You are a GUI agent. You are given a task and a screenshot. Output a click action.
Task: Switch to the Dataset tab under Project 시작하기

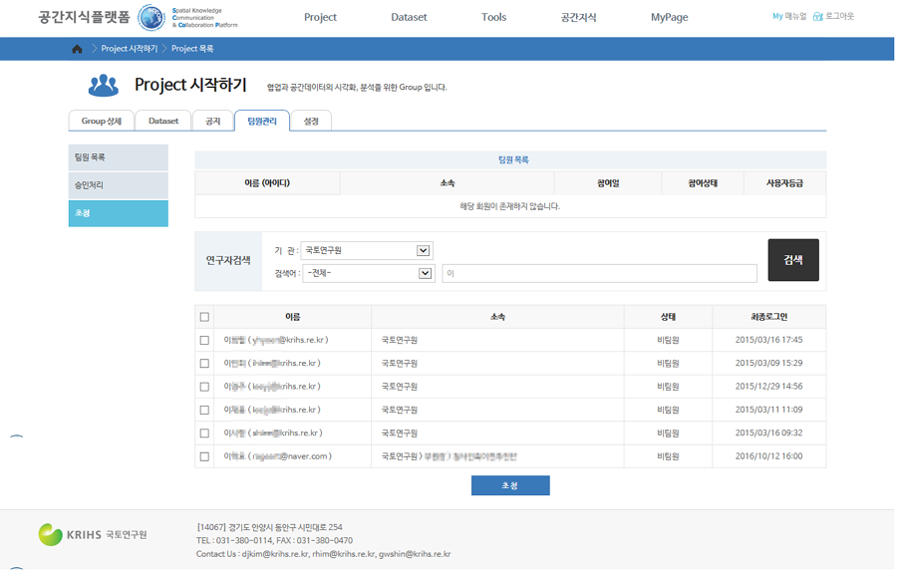[163, 121]
